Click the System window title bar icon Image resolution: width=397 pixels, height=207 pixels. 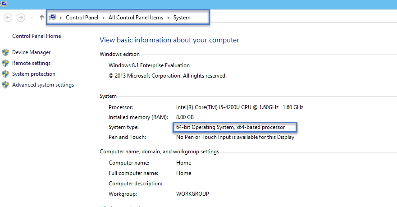4,4
